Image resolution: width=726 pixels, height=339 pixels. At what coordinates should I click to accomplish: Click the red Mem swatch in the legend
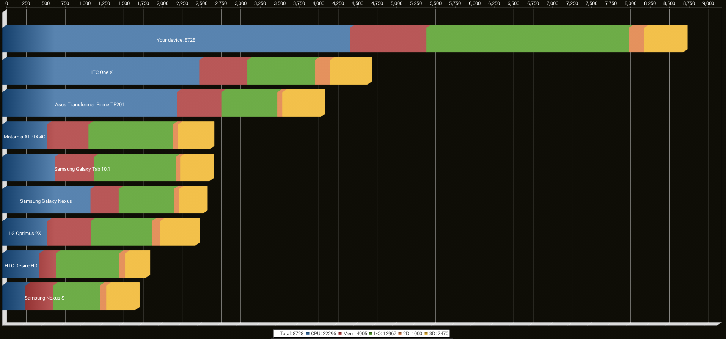(340, 334)
